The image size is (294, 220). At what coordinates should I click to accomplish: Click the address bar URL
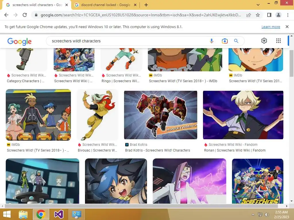point(141,15)
